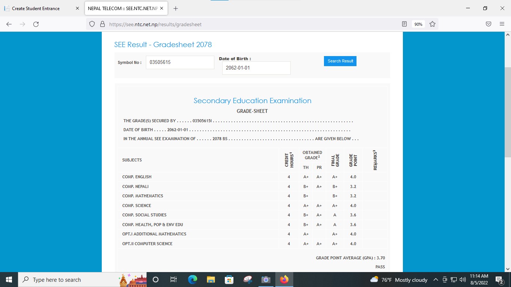This screenshot has height=287, width=511.
Task: Open a new browser tab
Action: pos(176,8)
